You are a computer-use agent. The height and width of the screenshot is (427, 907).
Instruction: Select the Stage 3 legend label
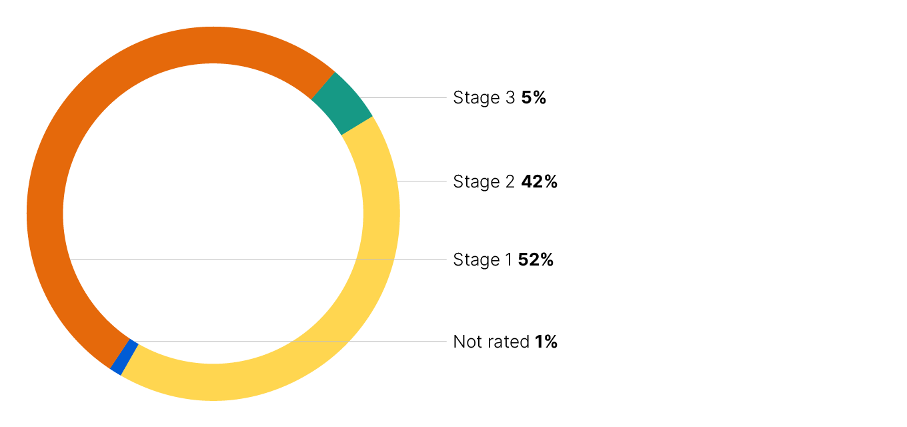pos(484,98)
